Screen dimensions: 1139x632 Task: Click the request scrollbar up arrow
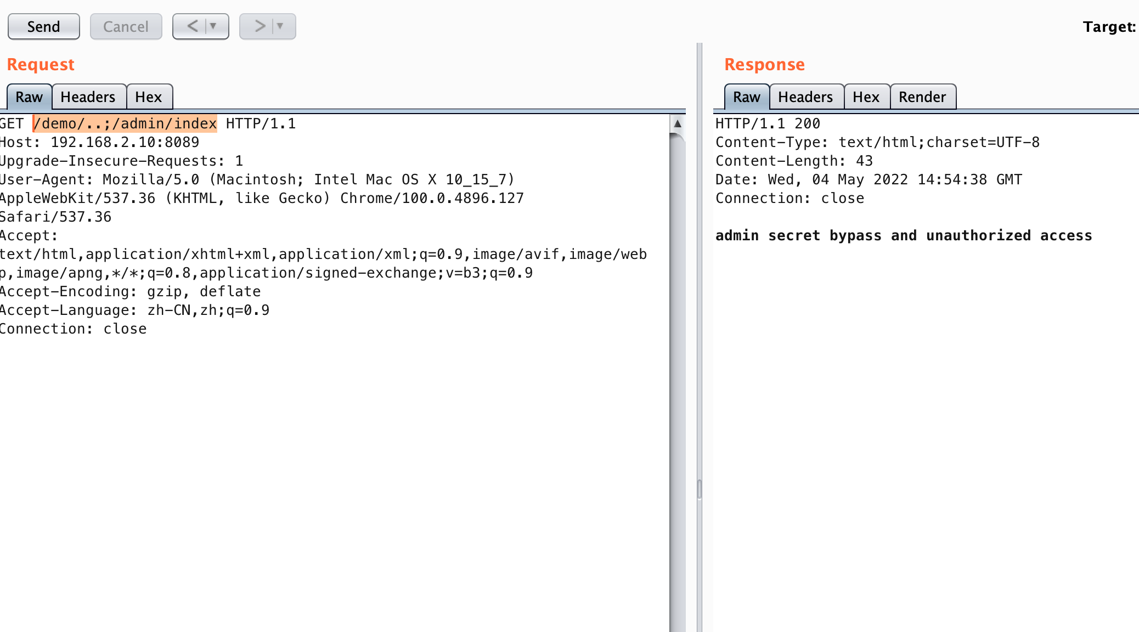tap(678, 123)
